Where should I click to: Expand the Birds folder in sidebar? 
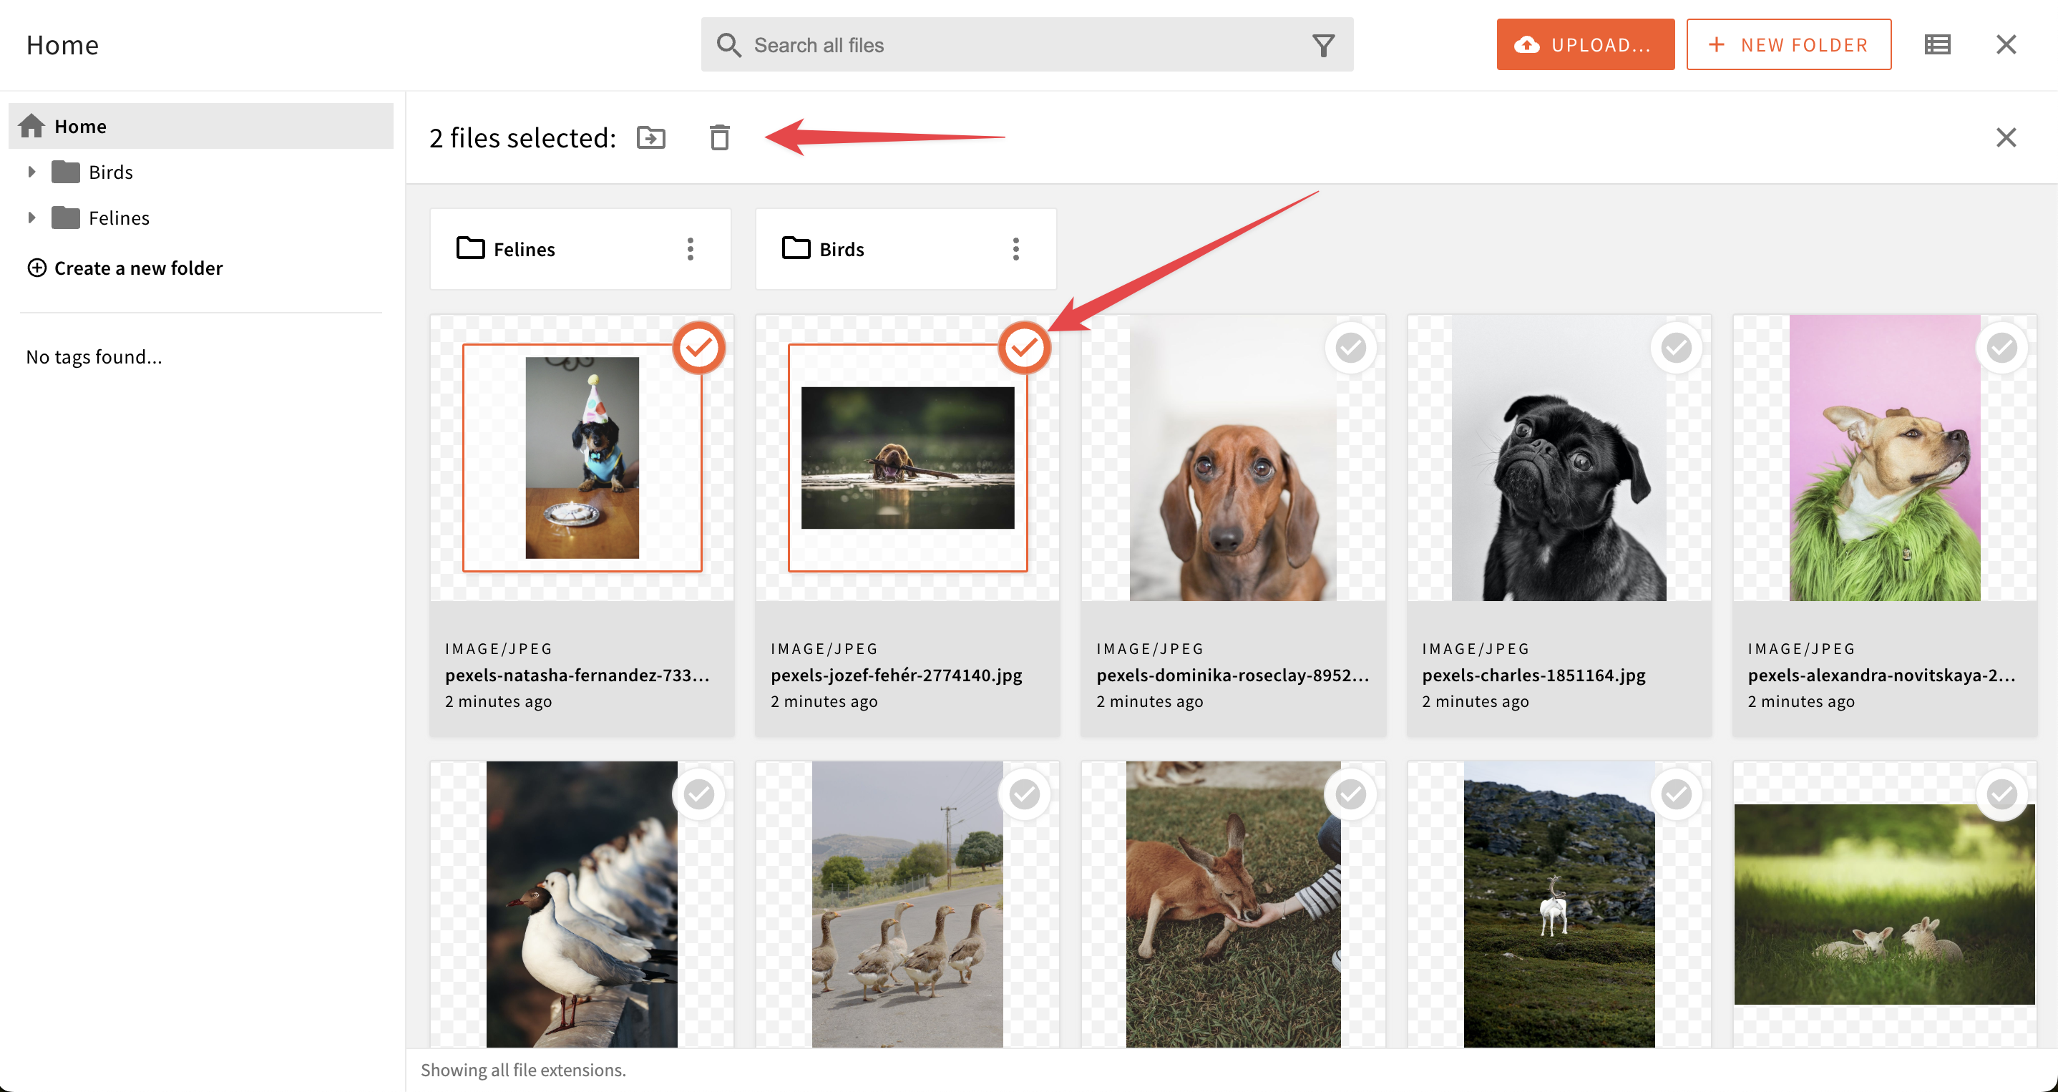tap(30, 172)
